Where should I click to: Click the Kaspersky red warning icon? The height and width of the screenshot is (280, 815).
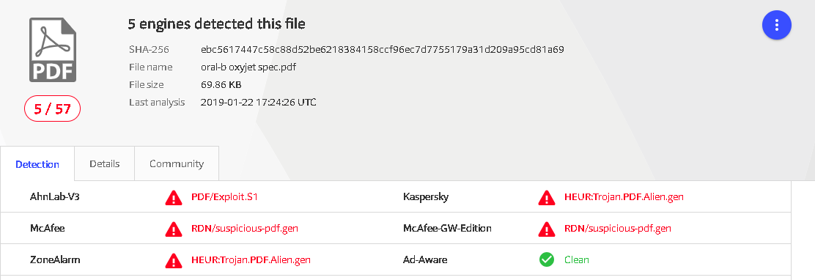(547, 197)
